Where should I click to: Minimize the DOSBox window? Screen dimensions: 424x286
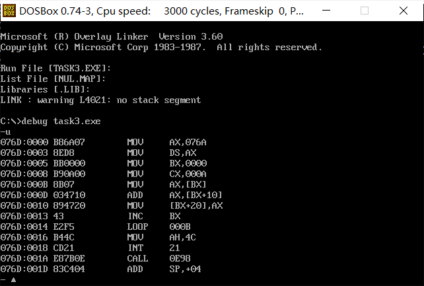[x=326, y=11]
